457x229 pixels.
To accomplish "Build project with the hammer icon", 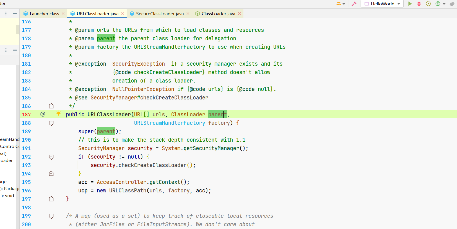I will [354, 4].
